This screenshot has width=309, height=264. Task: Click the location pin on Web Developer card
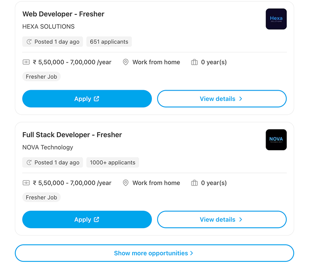[x=126, y=62]
